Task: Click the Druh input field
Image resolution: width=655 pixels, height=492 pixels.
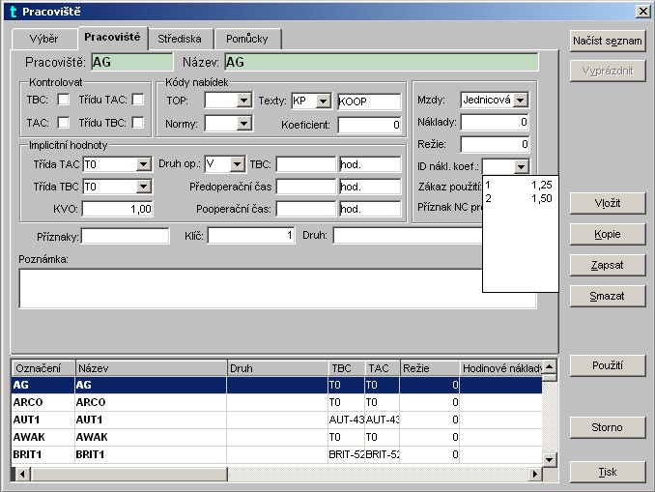Action: click(x=408, y=236)
